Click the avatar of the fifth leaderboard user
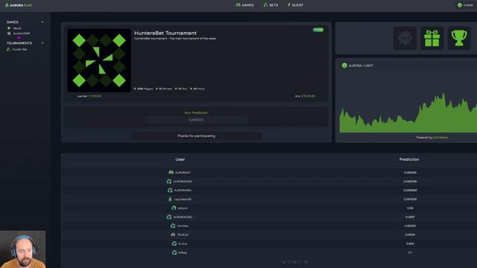The image size is (477, 268). [174, 208]
